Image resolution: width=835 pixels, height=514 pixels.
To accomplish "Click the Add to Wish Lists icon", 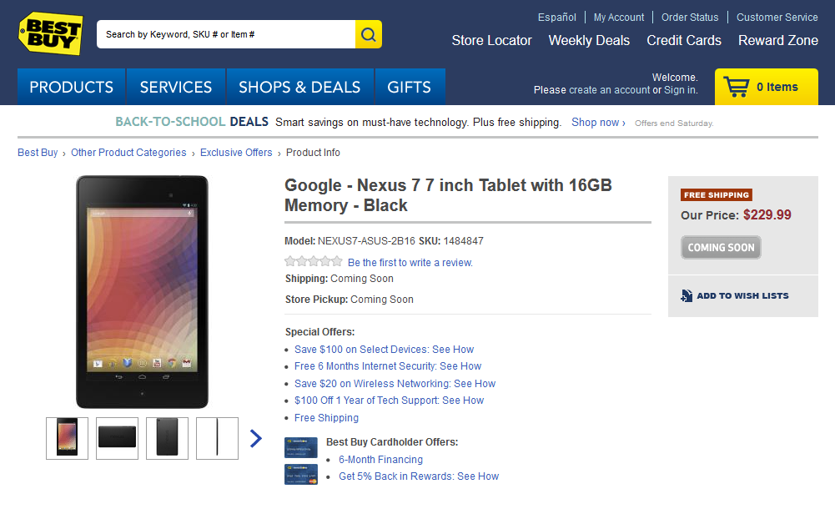I will click(x=687, y=295).
